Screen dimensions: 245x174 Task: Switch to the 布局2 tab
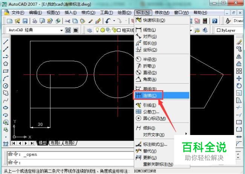pyautogui.click(x=69, y=143)
